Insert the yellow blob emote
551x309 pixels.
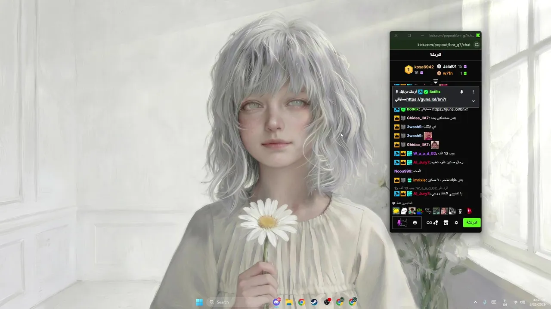396,211
